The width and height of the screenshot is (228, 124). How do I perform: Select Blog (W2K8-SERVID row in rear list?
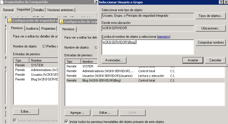36,79
